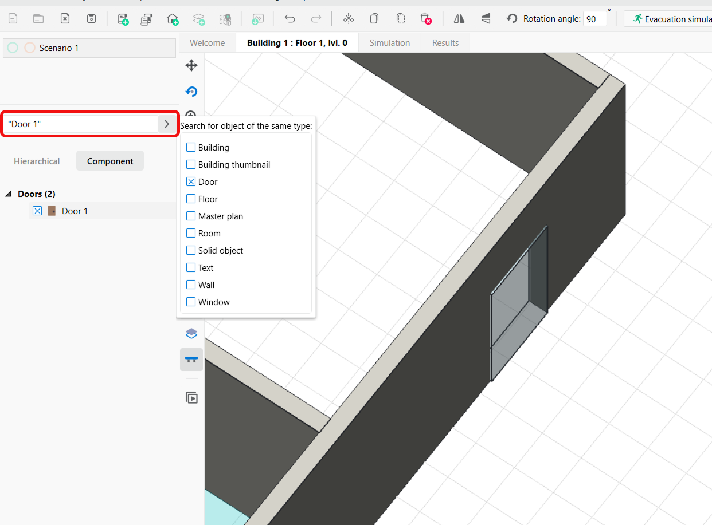The height and width of the screenshot is (525, 712).
Task: Click the copy icon in toolbar
Action: 374,19
